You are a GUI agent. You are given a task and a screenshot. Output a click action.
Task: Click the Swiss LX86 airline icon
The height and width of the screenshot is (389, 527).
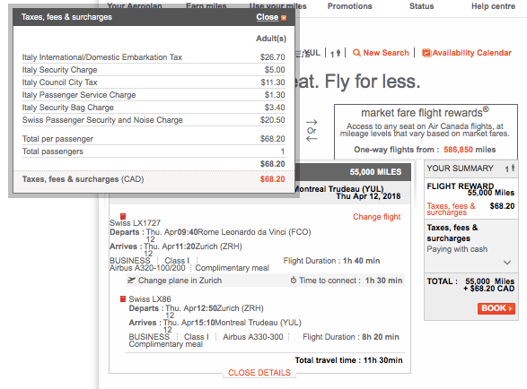(123, 298)
